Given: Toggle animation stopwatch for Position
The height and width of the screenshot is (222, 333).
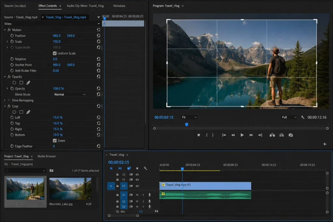Looking at the screenshot, I should (x=12, y=36).
